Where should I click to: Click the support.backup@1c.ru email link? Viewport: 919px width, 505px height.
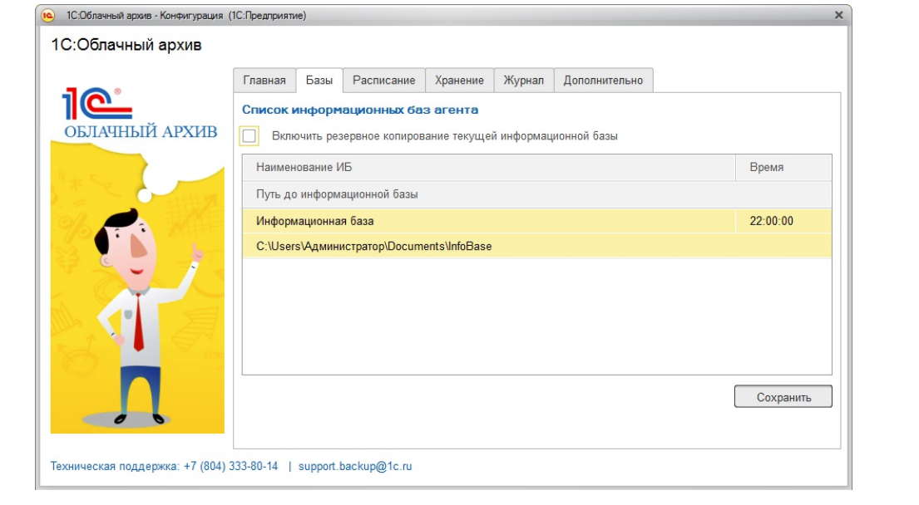click(355, 467)
